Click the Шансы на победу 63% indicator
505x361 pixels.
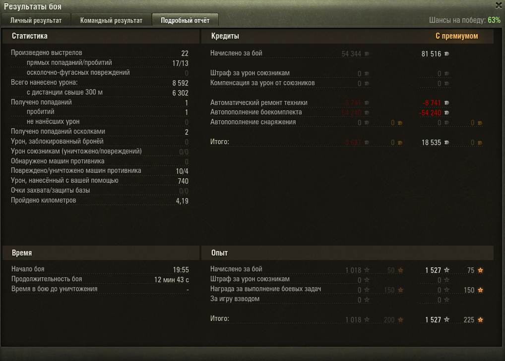tap(465, 20)
